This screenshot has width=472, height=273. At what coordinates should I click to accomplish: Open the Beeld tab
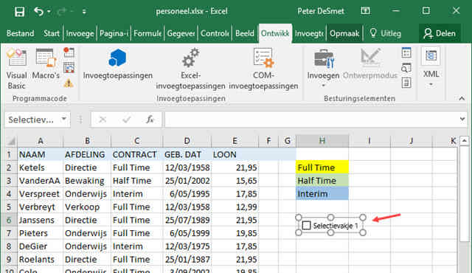(245, 33)
